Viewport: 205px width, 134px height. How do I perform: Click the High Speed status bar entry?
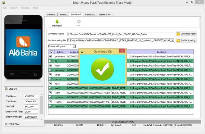[x=115, y=125]
